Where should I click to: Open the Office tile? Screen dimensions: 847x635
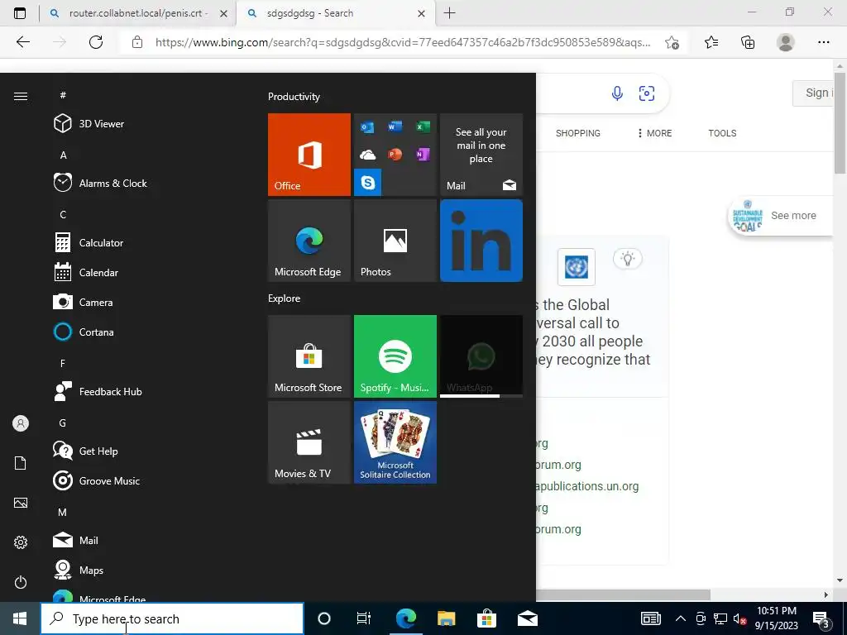pyautogui.click(x=309, y=155)
